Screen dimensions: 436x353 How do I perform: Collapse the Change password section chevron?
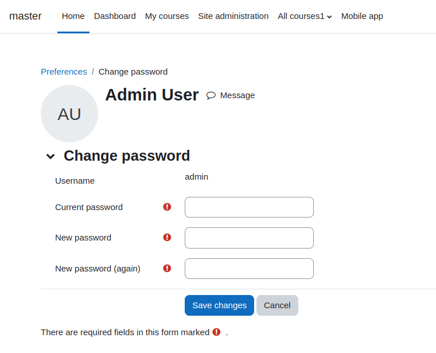pyautogui.click(x=50, y=156)
